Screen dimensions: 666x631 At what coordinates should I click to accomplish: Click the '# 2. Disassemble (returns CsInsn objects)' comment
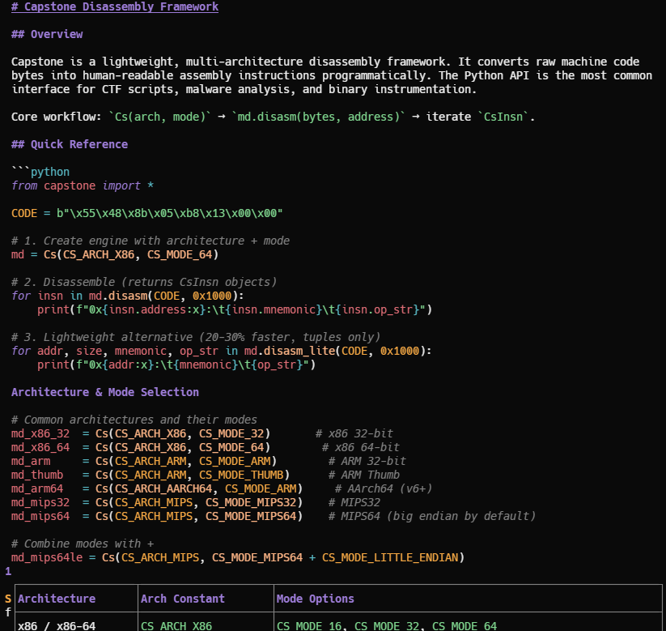tap(144, 282)
